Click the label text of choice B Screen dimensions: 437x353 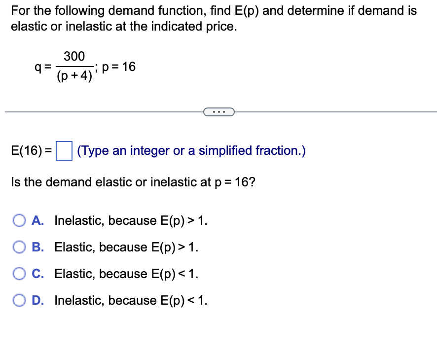126,247
